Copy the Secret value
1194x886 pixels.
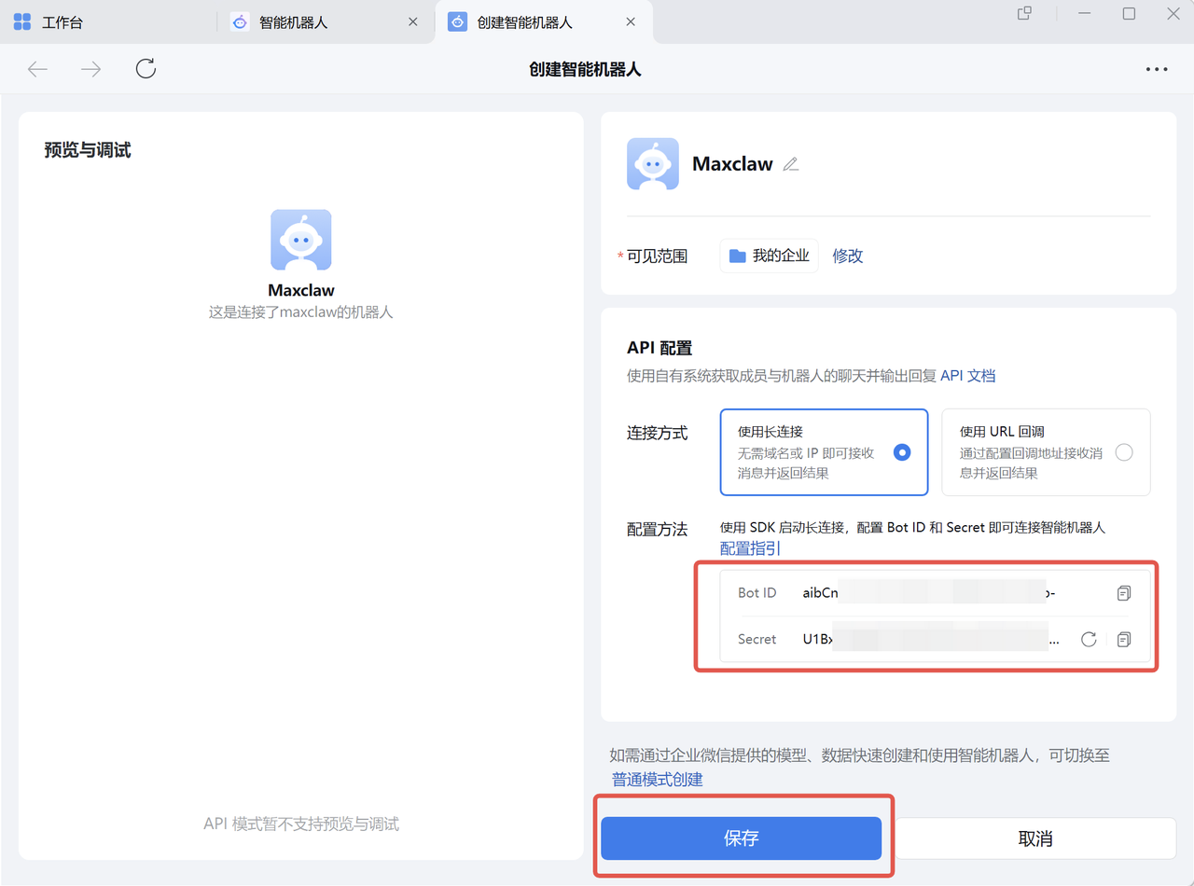coord(1124,640)
